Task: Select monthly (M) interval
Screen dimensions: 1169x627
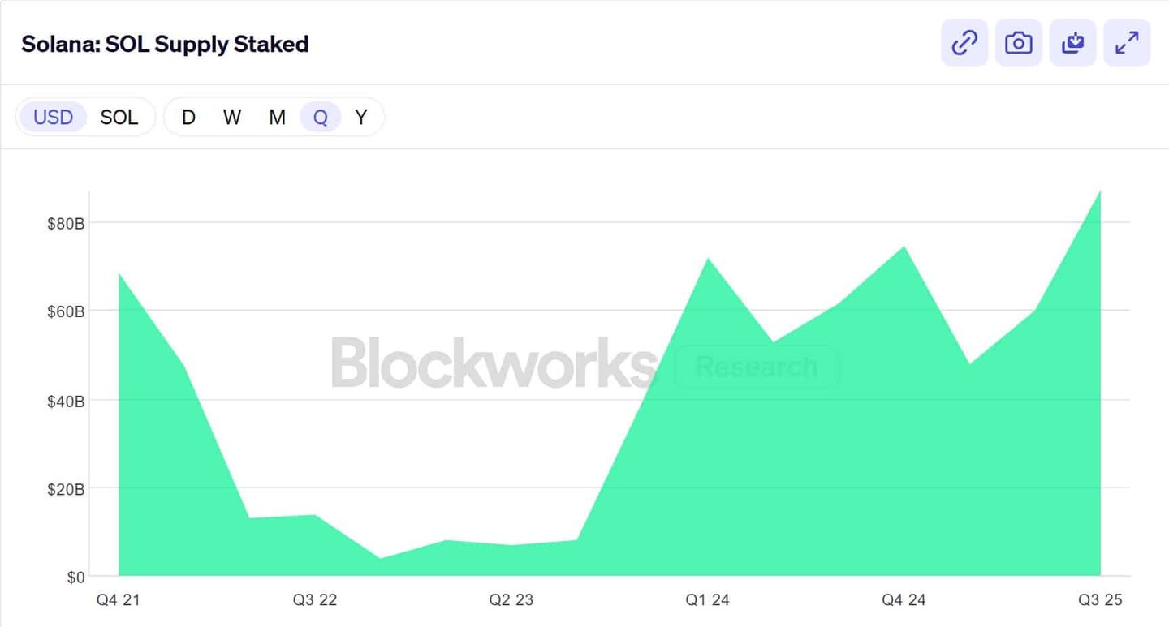Action: point(277,118)
